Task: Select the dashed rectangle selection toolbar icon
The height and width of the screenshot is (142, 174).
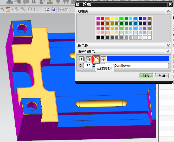Action: tap(36, 9)
